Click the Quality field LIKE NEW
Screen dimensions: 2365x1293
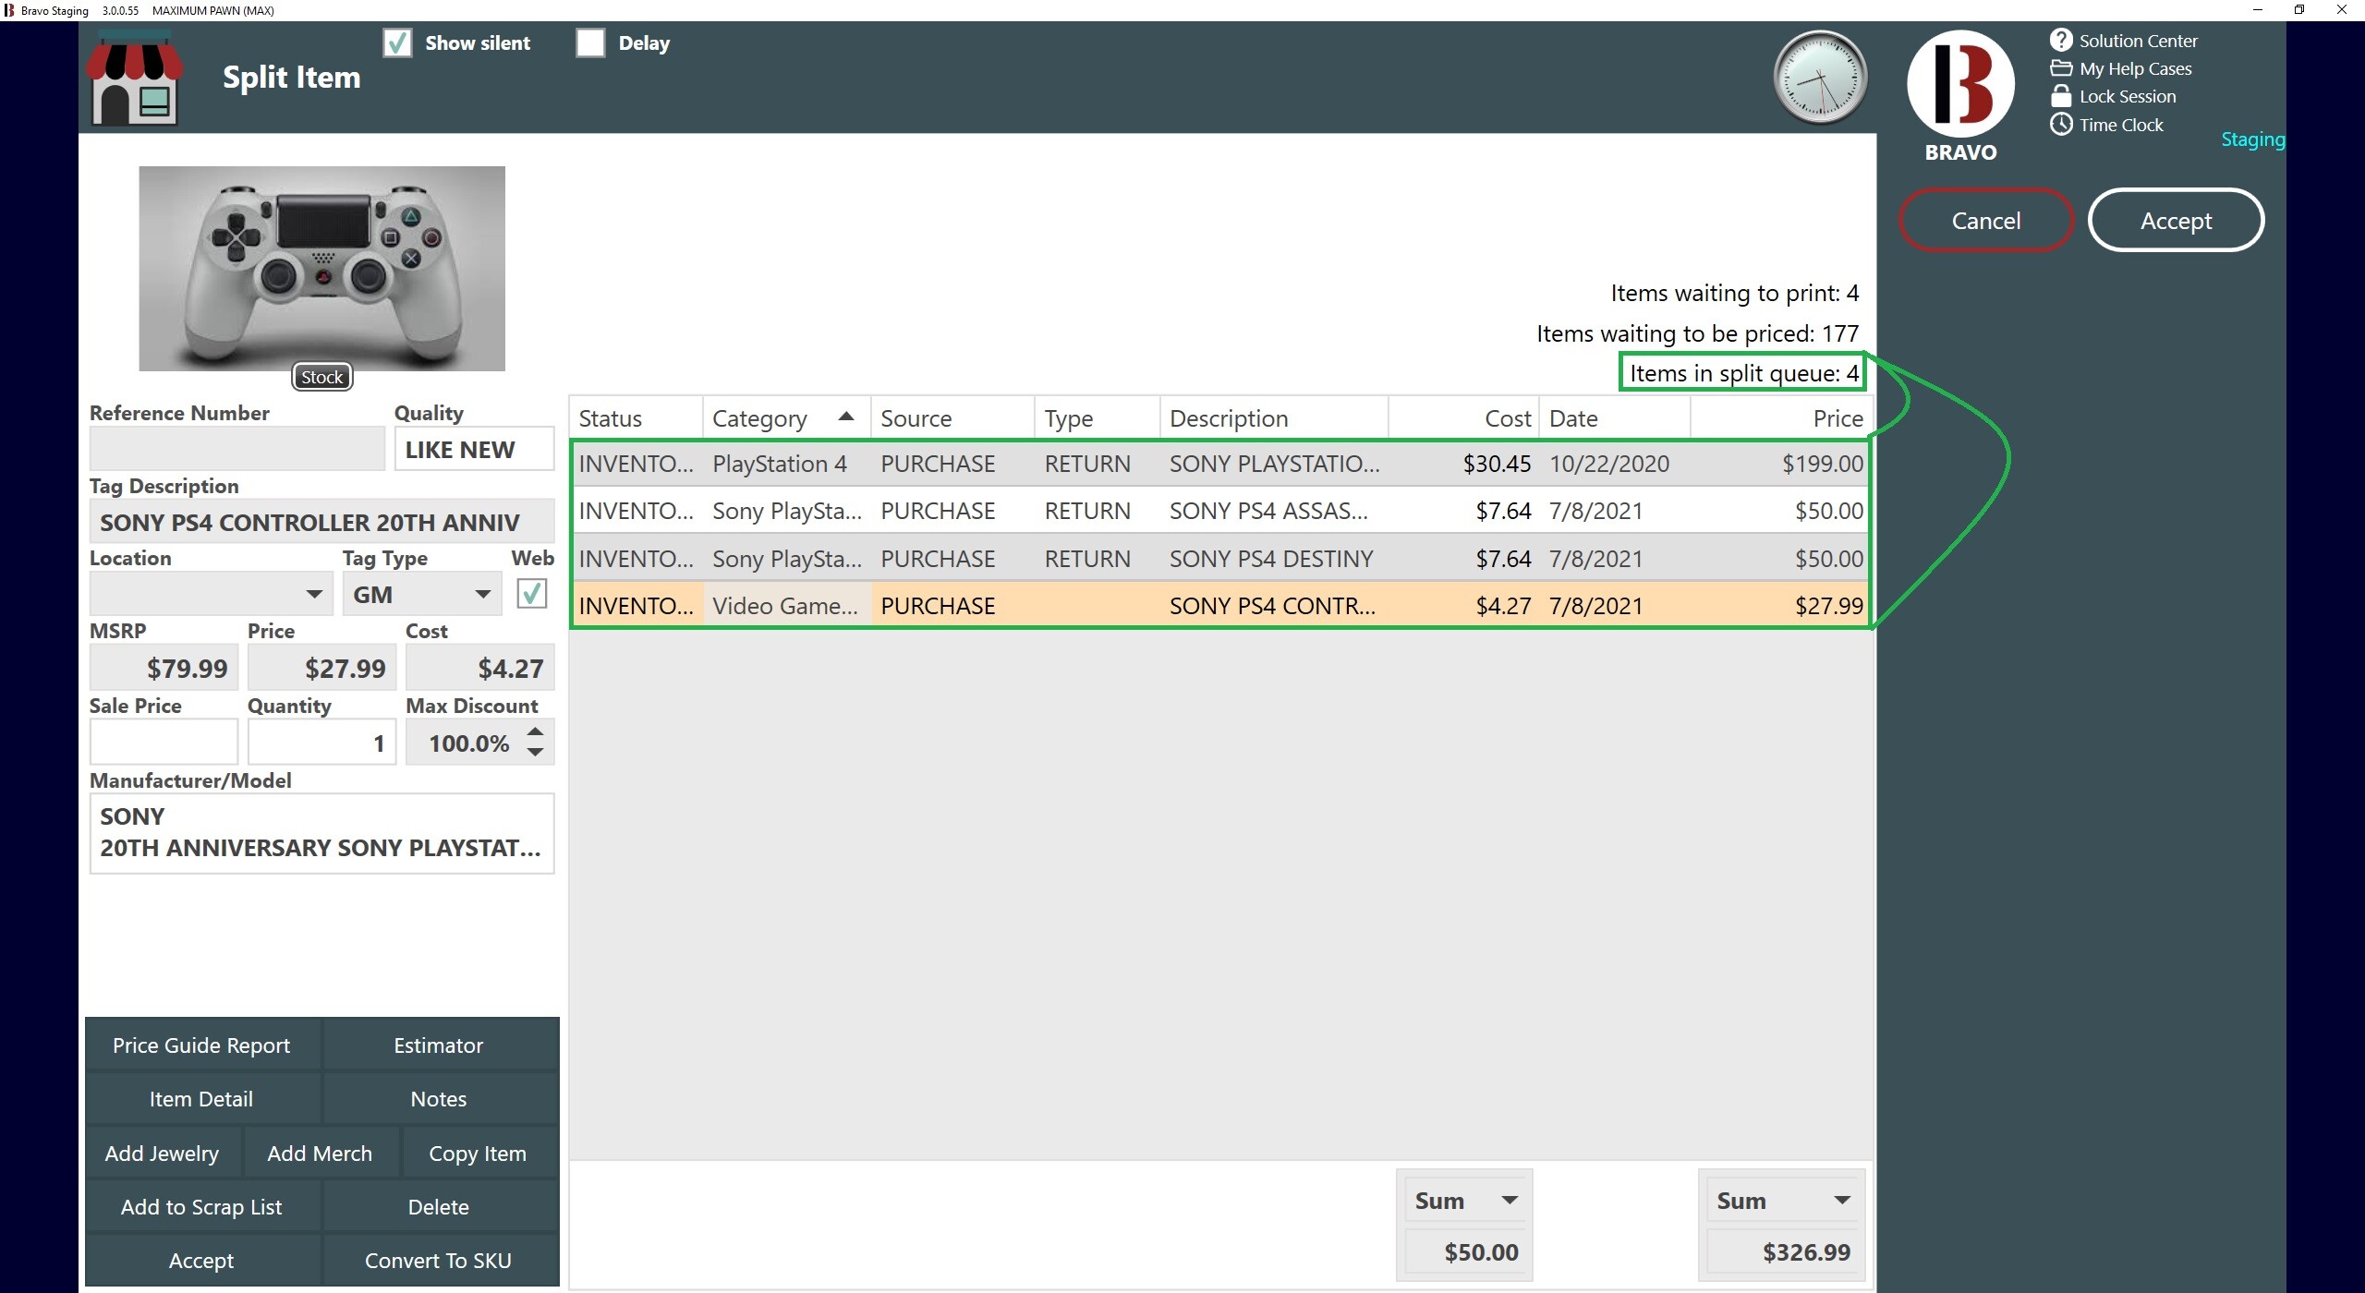[475, 449]
